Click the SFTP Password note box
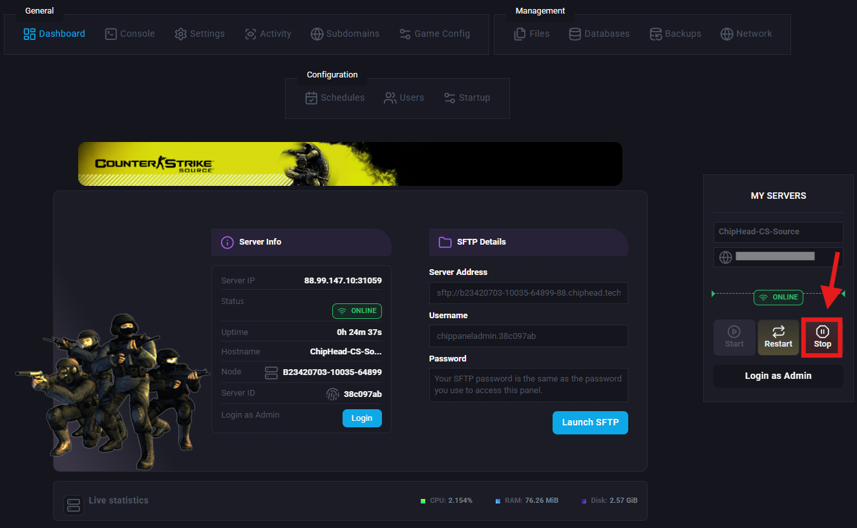This screenshot has width=857, height=528. (528, 385)
